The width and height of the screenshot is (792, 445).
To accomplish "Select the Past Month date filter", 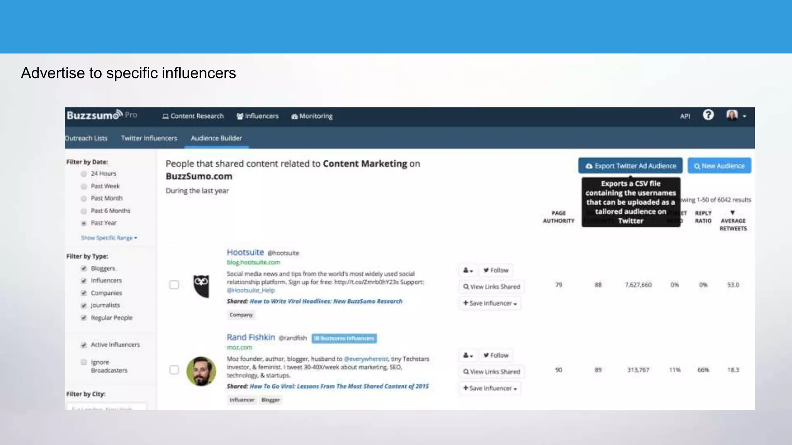I will click(84, 199).
